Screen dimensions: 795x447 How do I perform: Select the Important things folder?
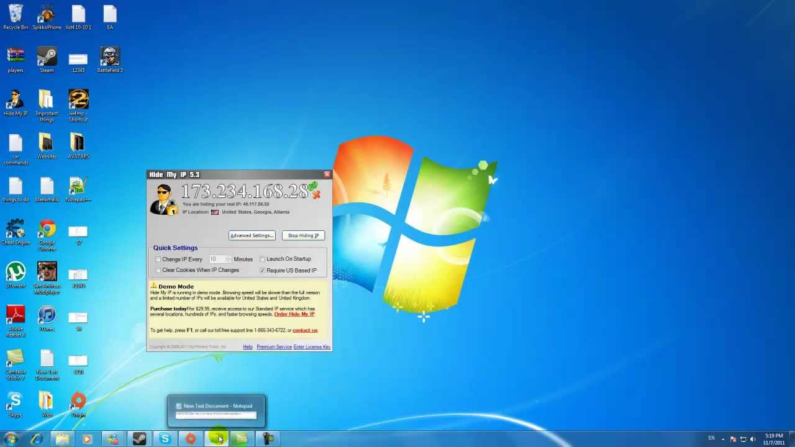point(47,104)
